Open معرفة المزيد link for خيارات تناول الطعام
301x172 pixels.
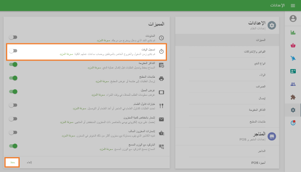(x=79, y=109)
